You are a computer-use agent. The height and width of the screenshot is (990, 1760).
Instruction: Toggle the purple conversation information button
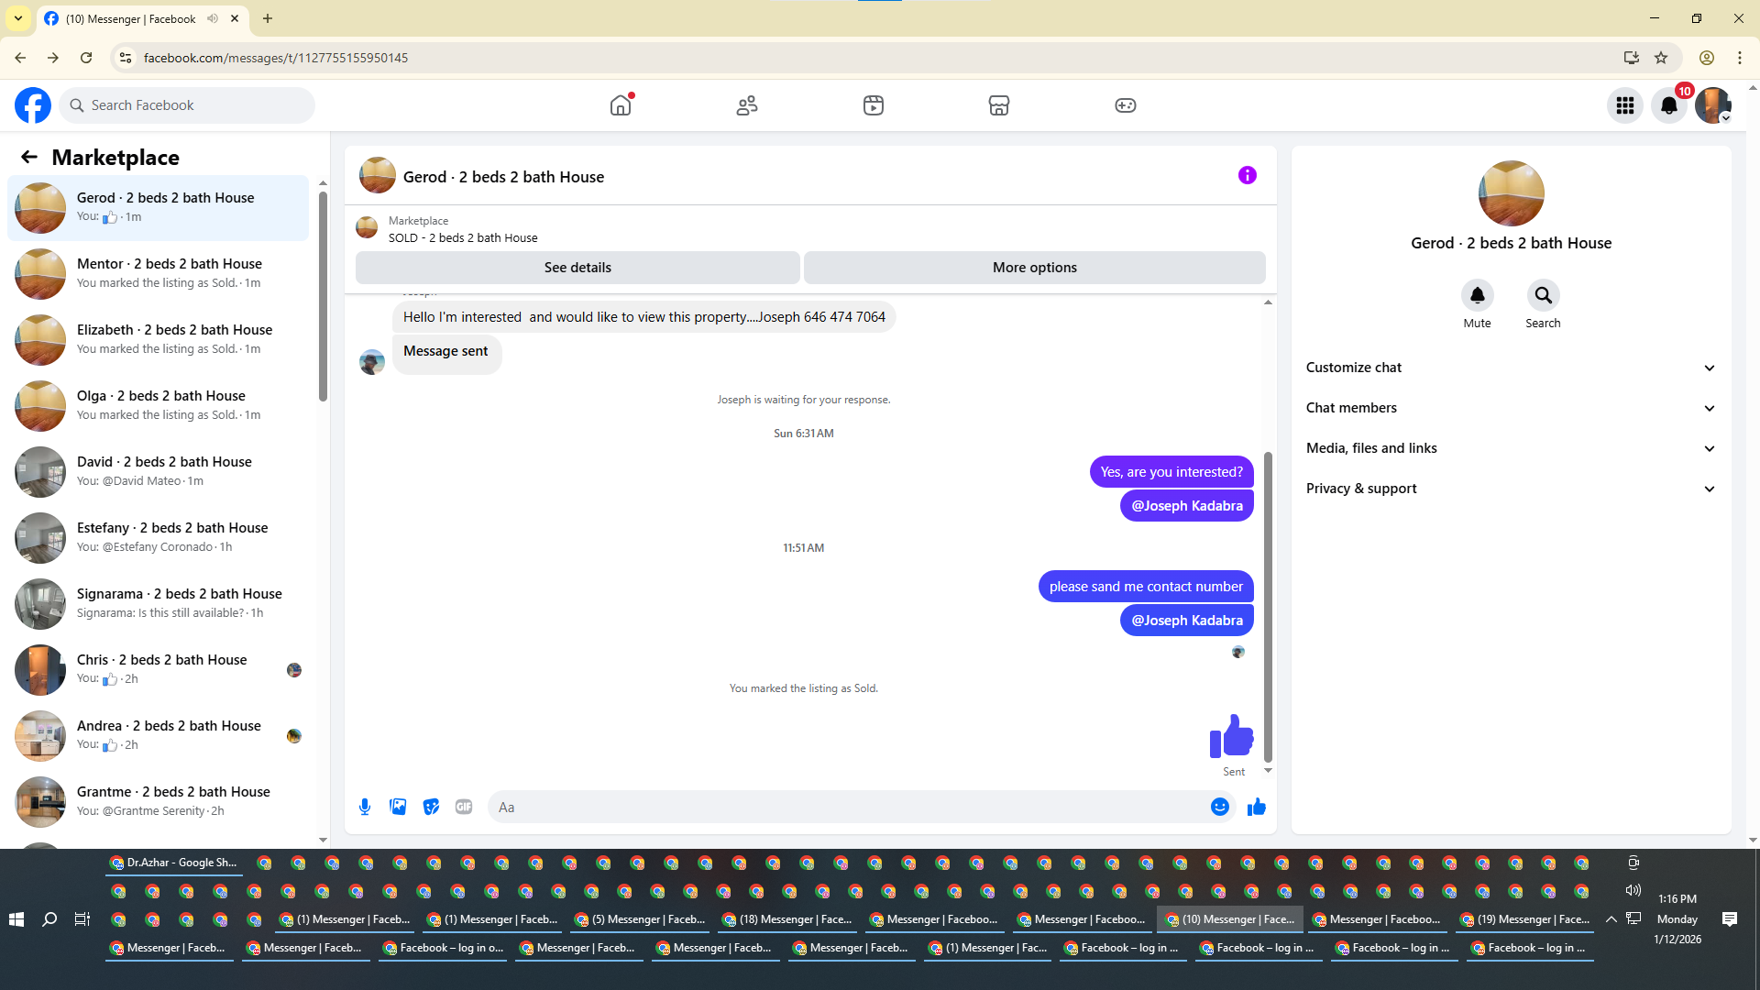coord(1247,175)
